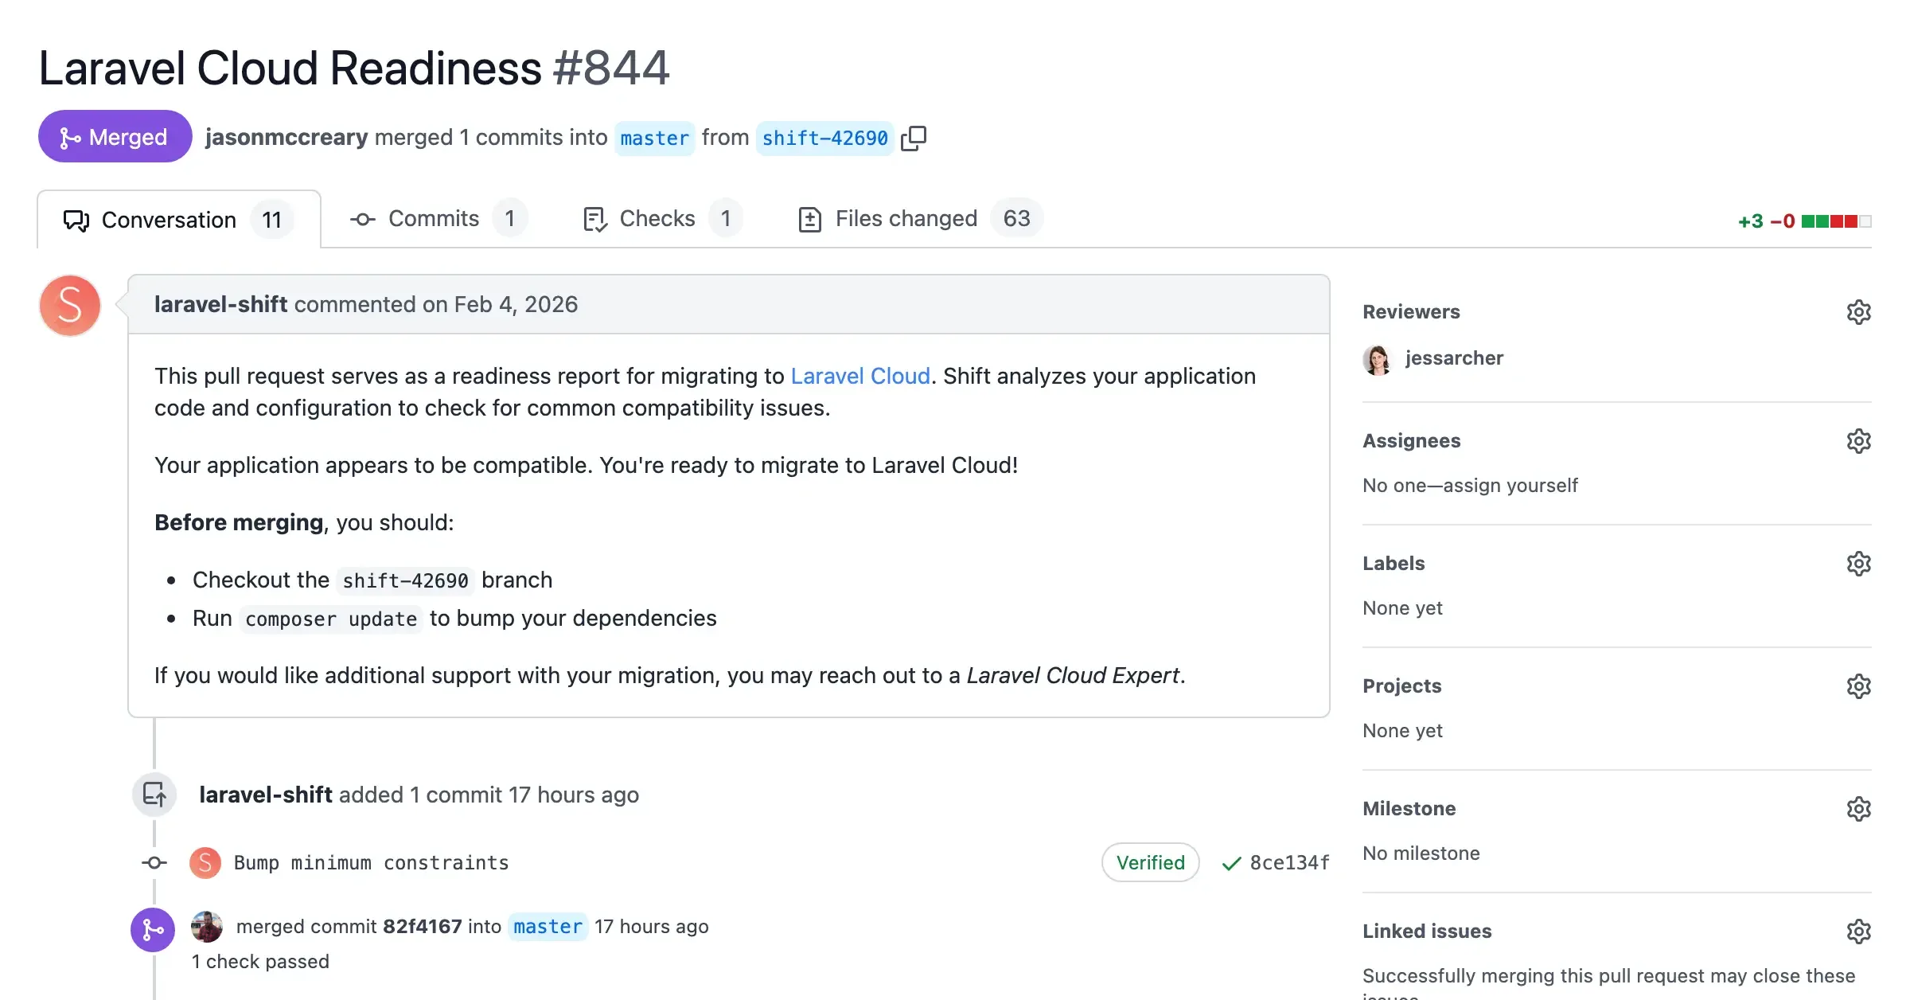Image resolution: width=1910 pixels, height=1000 pixels.
Task: Open the Projects settings dropdown
Action: (1858, 686)
